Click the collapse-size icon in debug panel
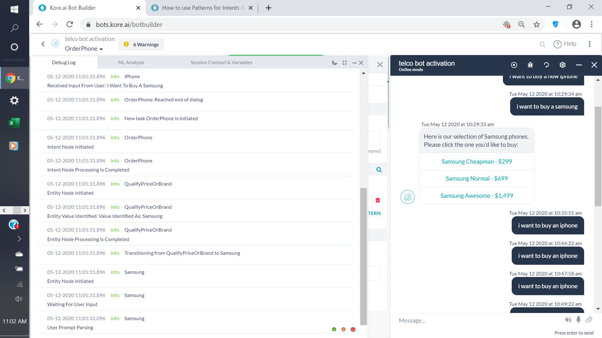The width and height of the screenshot is (602, 338). (345, 62)
